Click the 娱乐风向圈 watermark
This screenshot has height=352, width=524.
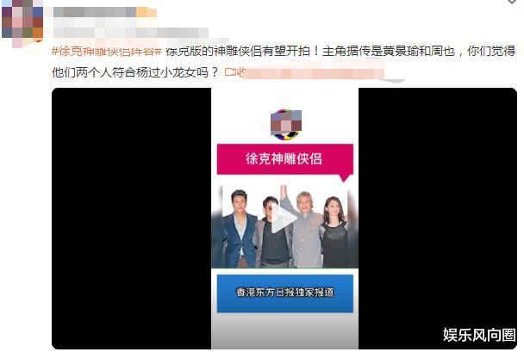pyautogui.click(x=479, y=335)
